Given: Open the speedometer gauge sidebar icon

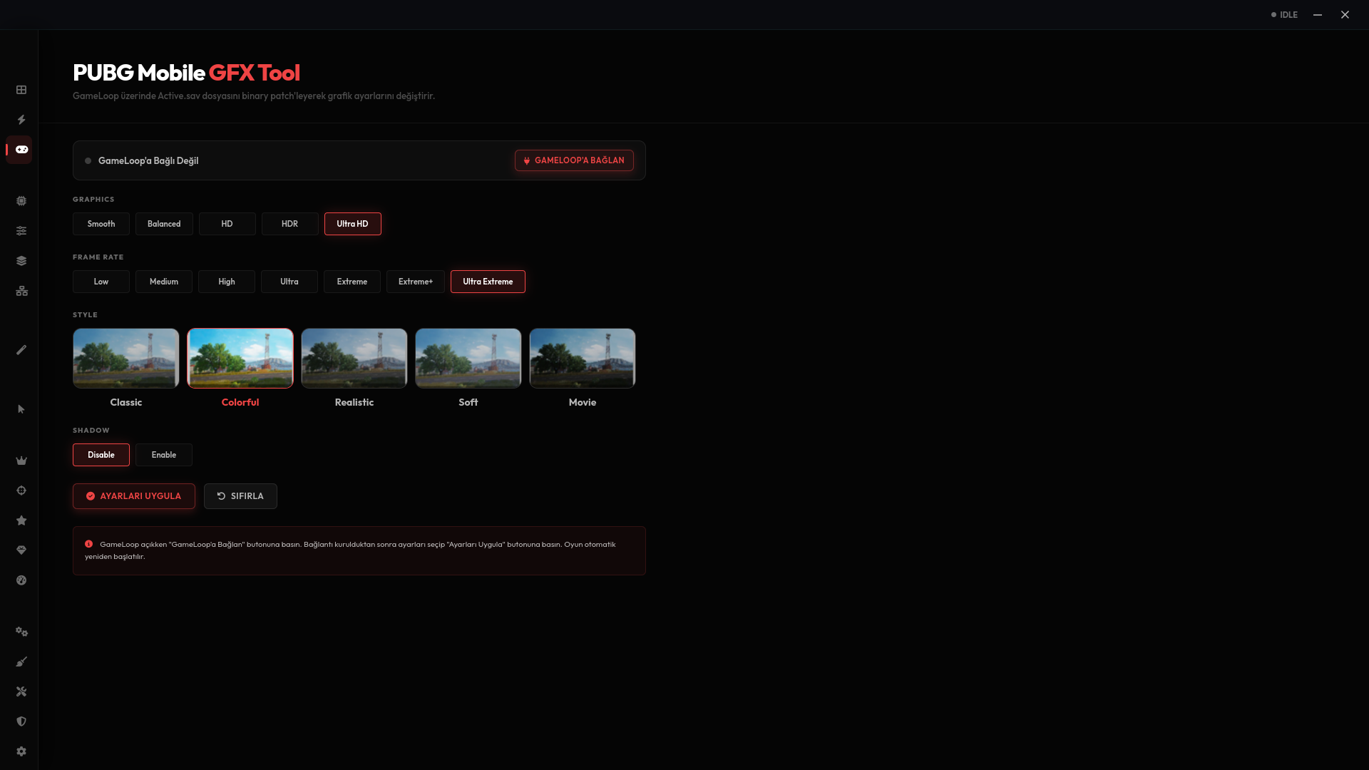Looking at the screenshot, I should (21, 580).
